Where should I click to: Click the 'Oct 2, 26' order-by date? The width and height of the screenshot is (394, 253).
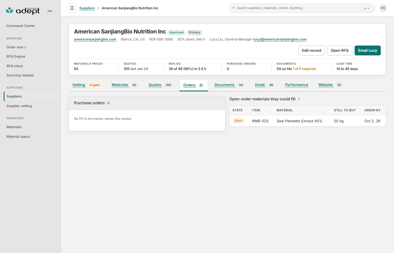tap(372, 121)
